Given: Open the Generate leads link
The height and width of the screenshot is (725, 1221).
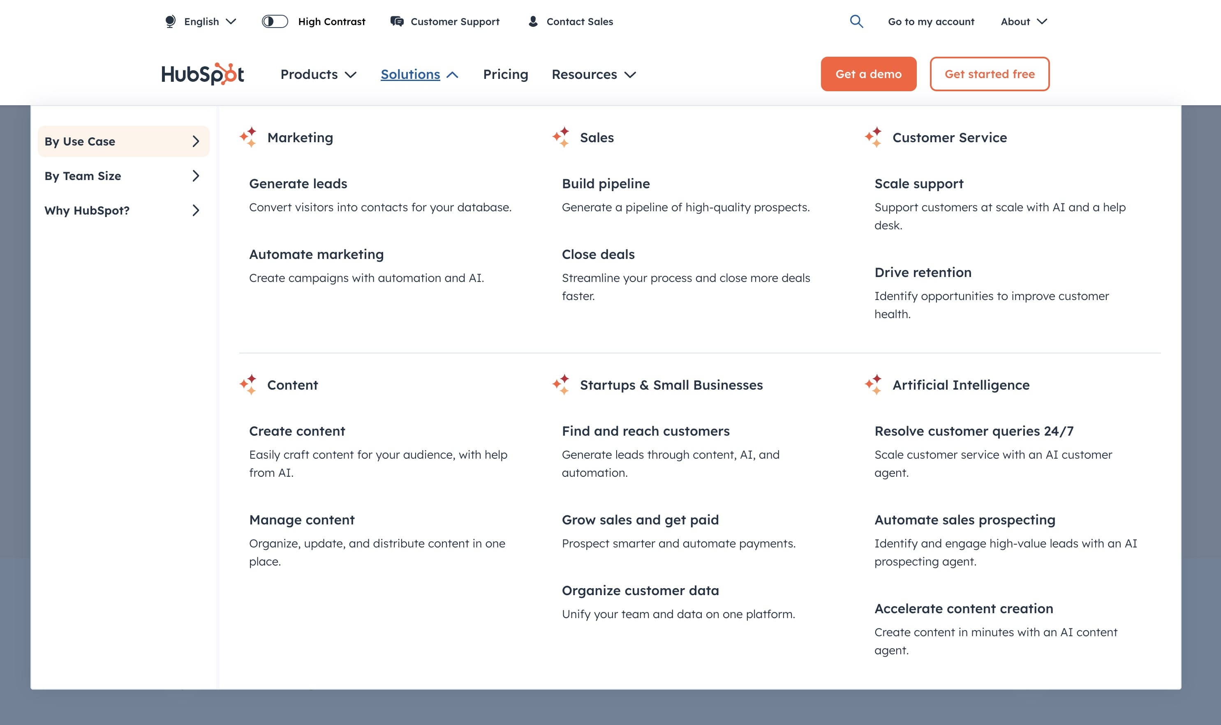Looking at the screenshot, I should pos(298,184).
